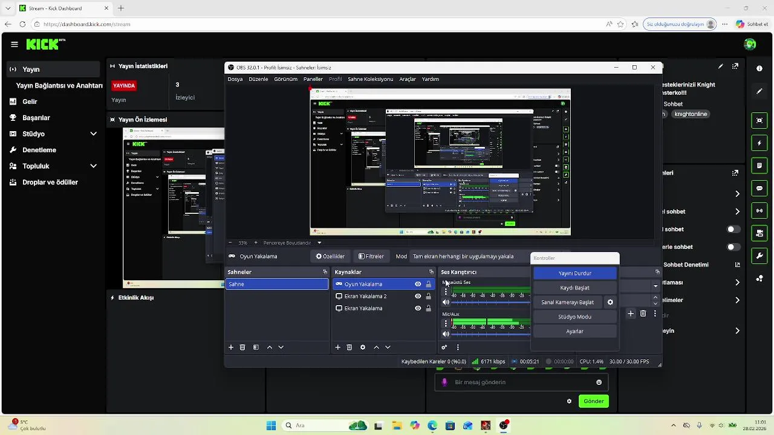Pop out the Kaynaklar dock
This screenshot has height=435, width=774.
click(x=431, y=272)
